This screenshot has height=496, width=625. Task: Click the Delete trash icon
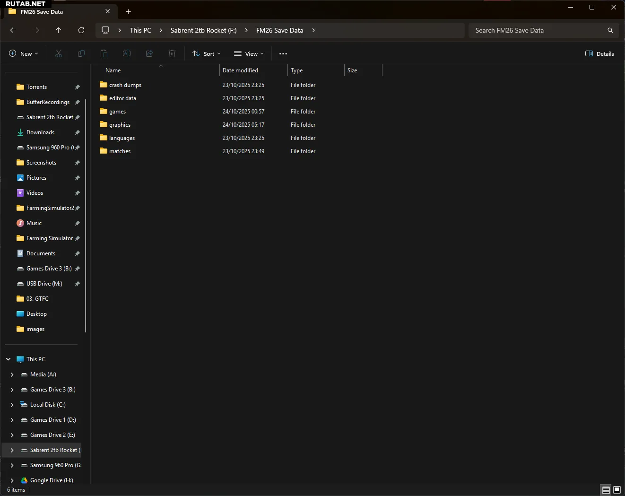pos(172,54)
